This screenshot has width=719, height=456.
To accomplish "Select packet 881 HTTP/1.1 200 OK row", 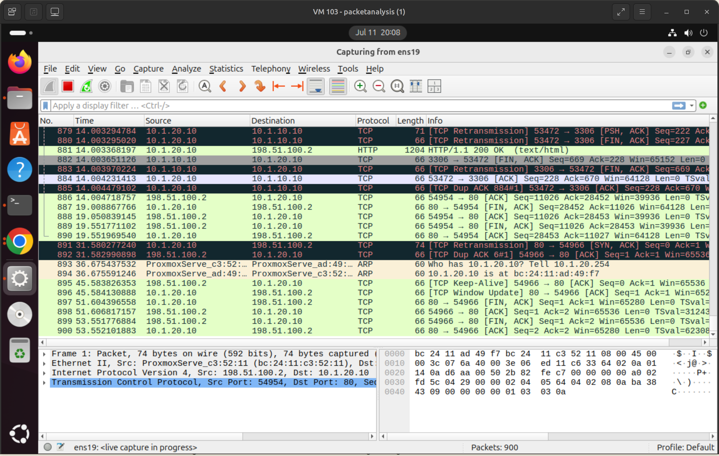I will (x=374, y=150).
